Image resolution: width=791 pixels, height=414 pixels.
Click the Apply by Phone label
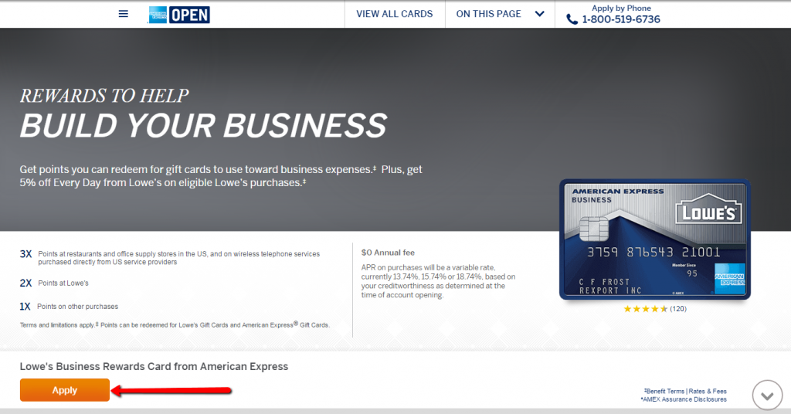pyautogui.click(x=621, y=8)
